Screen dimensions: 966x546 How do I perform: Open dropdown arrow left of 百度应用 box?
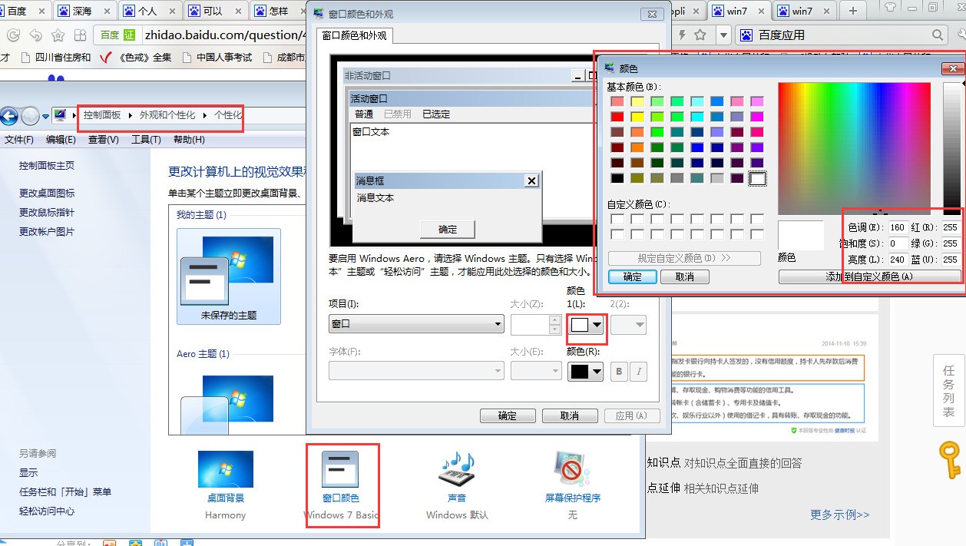[x=723, y=35]
